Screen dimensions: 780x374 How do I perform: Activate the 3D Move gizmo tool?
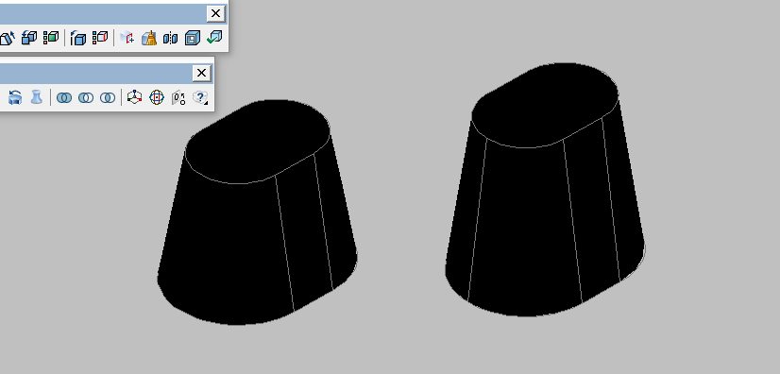click(134, 97)
